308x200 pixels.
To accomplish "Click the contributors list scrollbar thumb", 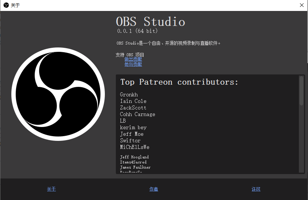I will coord(301,91).
